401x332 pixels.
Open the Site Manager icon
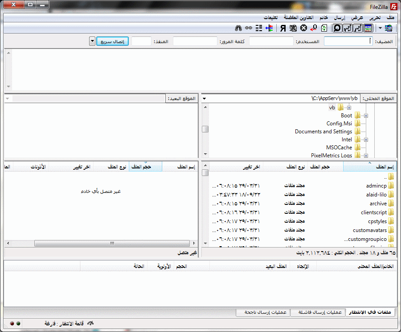tap(389, 28)
